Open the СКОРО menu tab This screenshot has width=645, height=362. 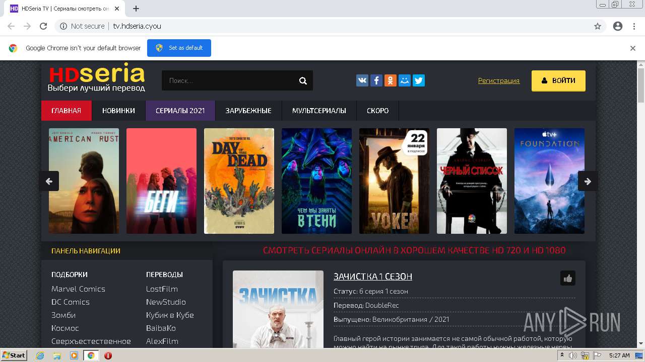click(378, 111)
